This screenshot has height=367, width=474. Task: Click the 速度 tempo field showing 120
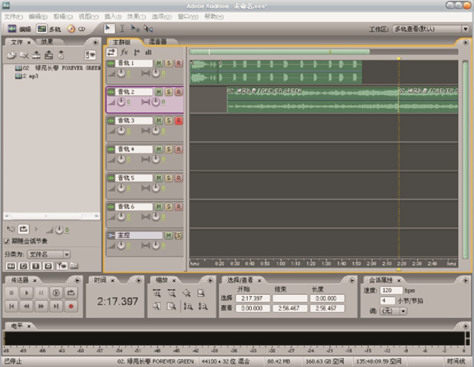[x=391, y=291]
